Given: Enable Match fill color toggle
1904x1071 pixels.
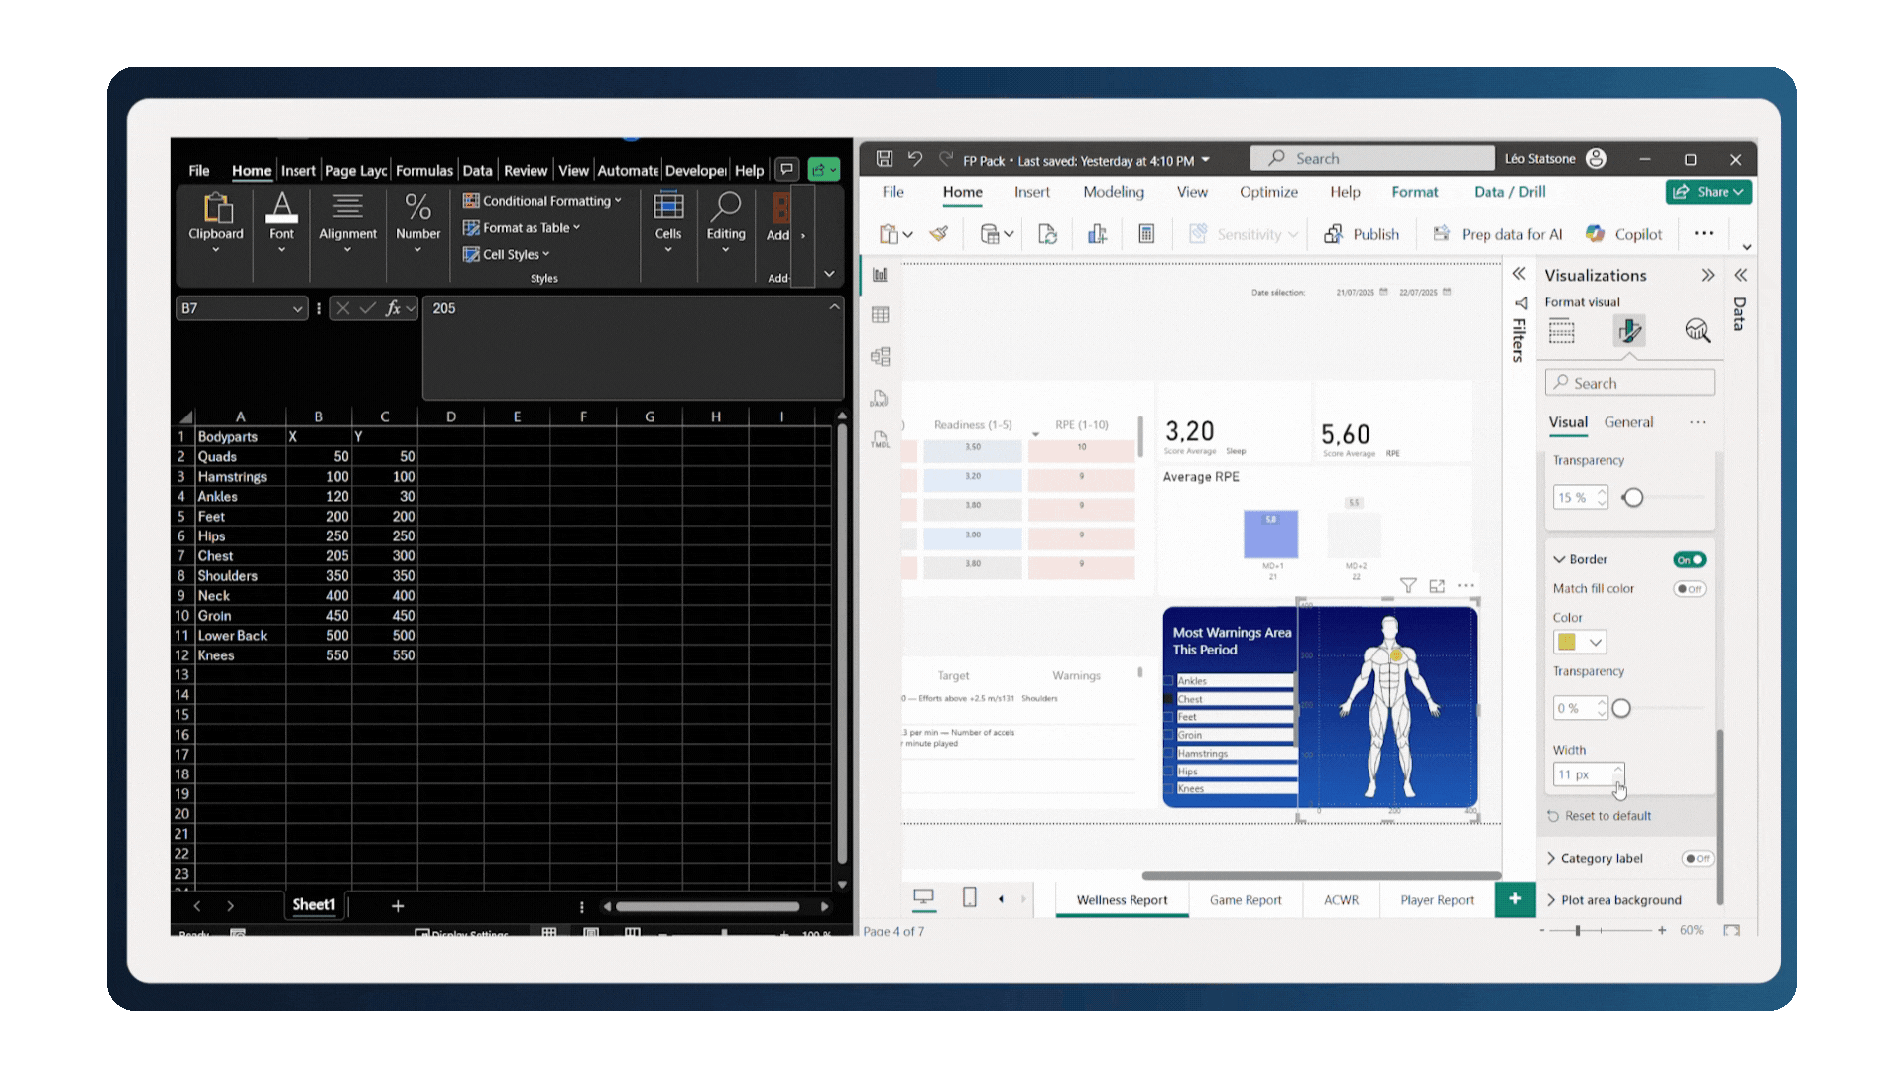Looking at the screenshot, I should 1689,589.
